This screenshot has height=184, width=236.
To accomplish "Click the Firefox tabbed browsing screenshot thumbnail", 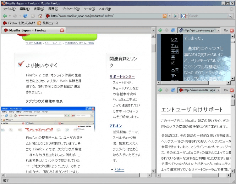I will click(48, 119).
